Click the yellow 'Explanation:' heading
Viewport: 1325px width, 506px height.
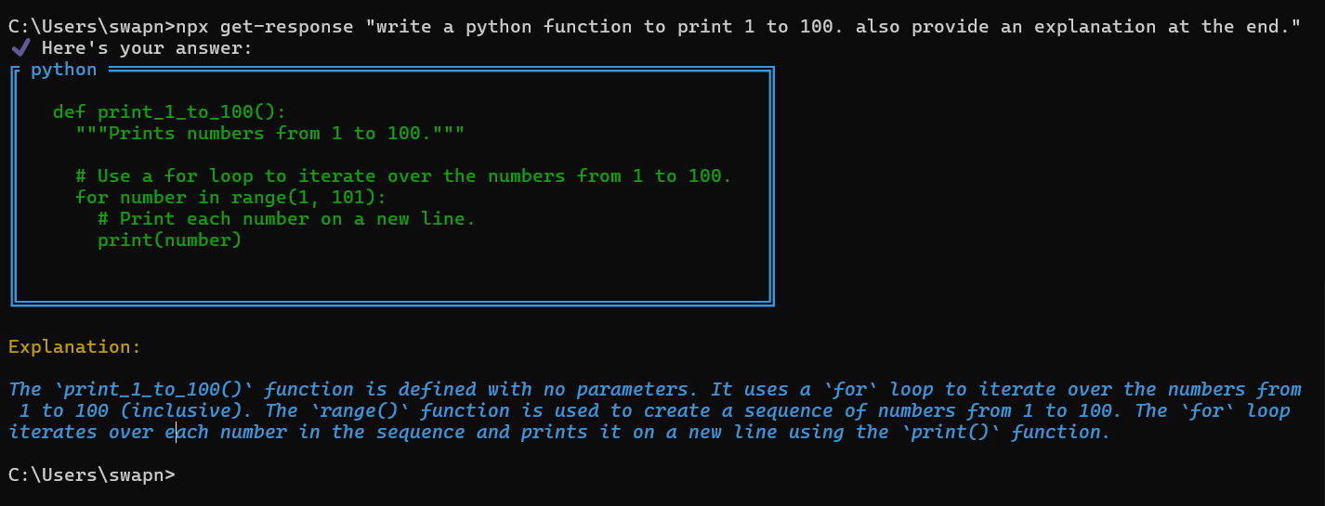[75, 347]
